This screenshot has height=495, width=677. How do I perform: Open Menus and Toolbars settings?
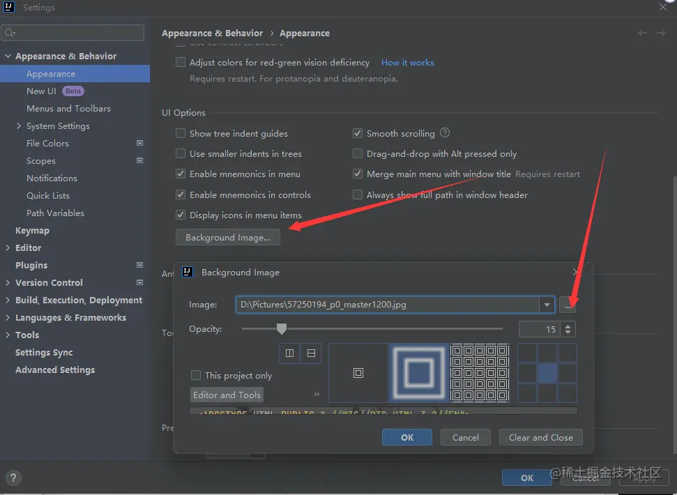tap(68, 108)
